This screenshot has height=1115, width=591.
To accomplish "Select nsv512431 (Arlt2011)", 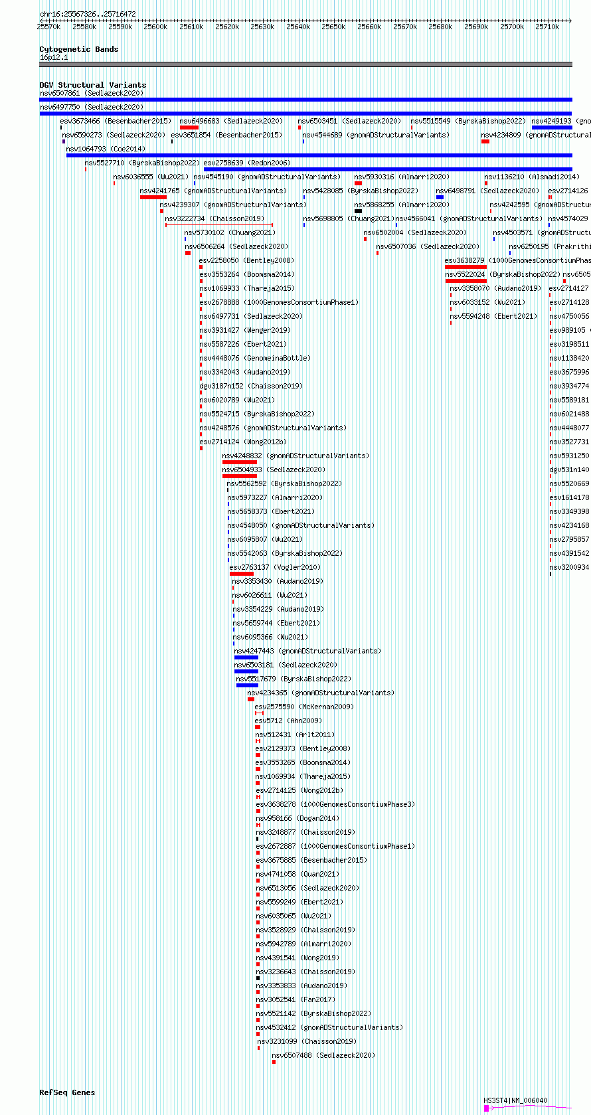I will click(x=295, y=734).
